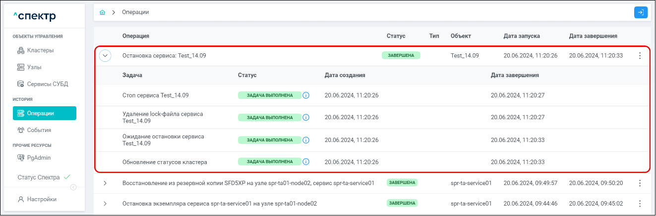The height and width of the screenshot is (216, 656).
Task: Click ЗАВЕРШЕНА badge for Остановка экземпляра сервиса
Action: (402, 203)
